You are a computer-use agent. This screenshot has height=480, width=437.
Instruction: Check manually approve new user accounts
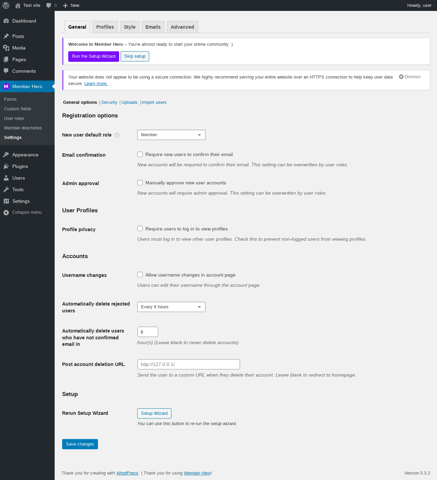(x=140, y=183)
